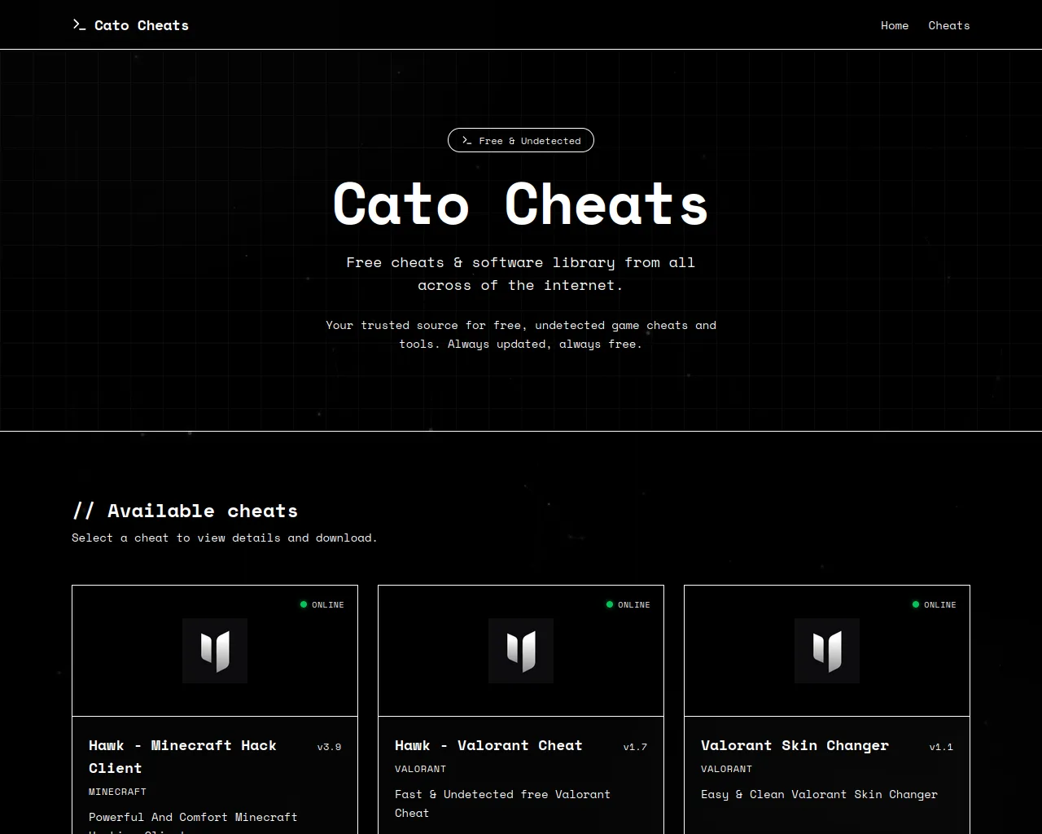1042x834 pixels.
Task: Click the large Cato Cheats heading
Action: point(521,204)
